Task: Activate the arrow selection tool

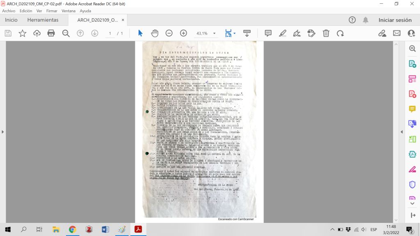Action: tap(140, 33)
